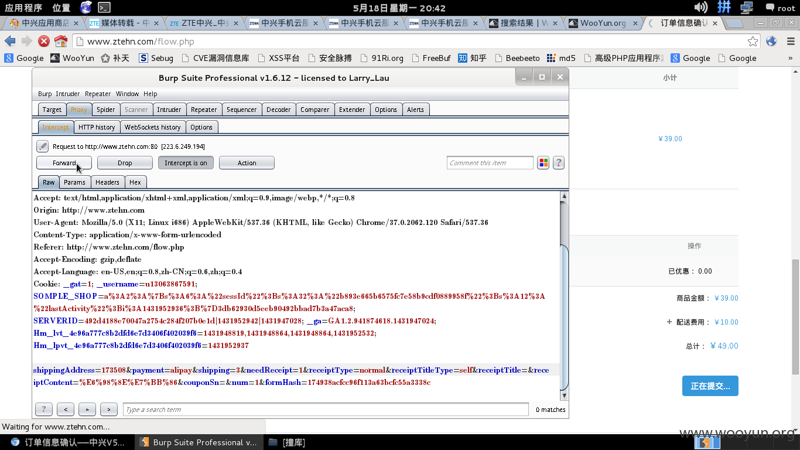Switch to the Extender tab

(x=352, y=110)
